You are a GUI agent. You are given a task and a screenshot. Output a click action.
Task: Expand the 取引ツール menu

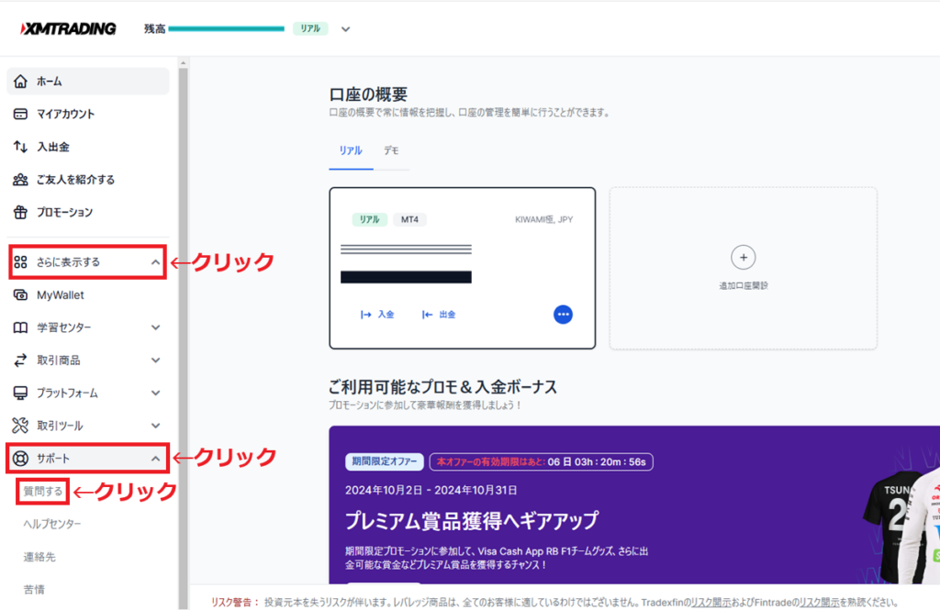pyautogui.click(x=87, y=425)
